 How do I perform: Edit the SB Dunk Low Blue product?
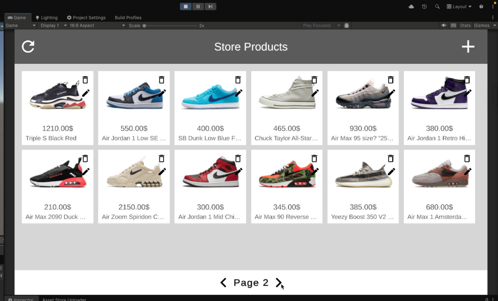[x=238, y=93]
